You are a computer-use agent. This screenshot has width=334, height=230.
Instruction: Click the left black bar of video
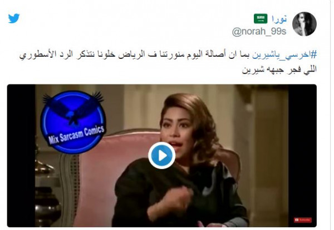point(21,156)
